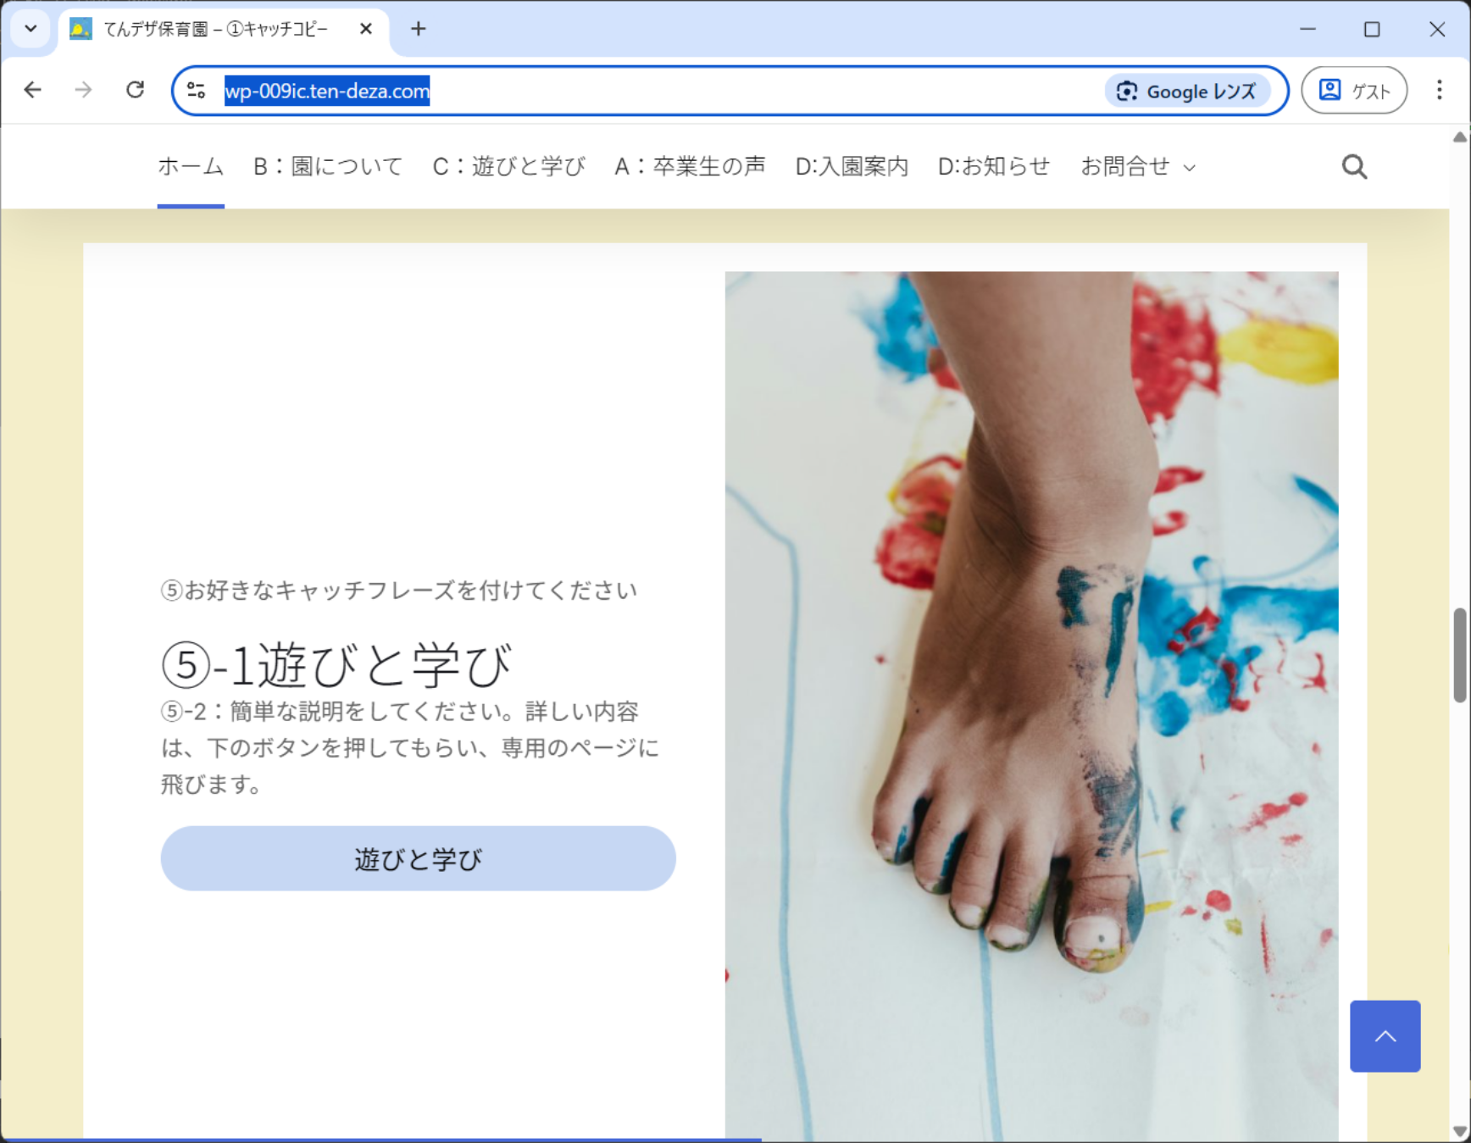Click the scroll-to-top arrow button

coord(1385,1035)
